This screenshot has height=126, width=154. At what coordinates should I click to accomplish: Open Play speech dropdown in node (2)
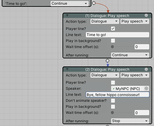[x=135, y=75]
